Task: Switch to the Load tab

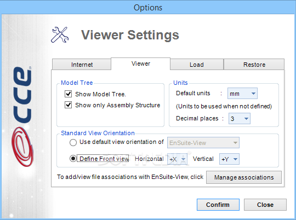Action: [x=197, y=65]
